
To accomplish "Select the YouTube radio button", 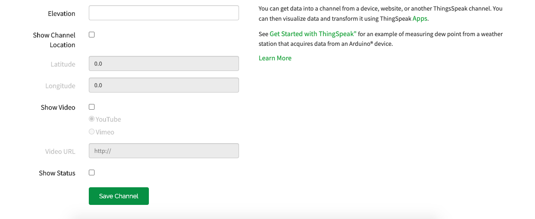I will coord(92,119).
